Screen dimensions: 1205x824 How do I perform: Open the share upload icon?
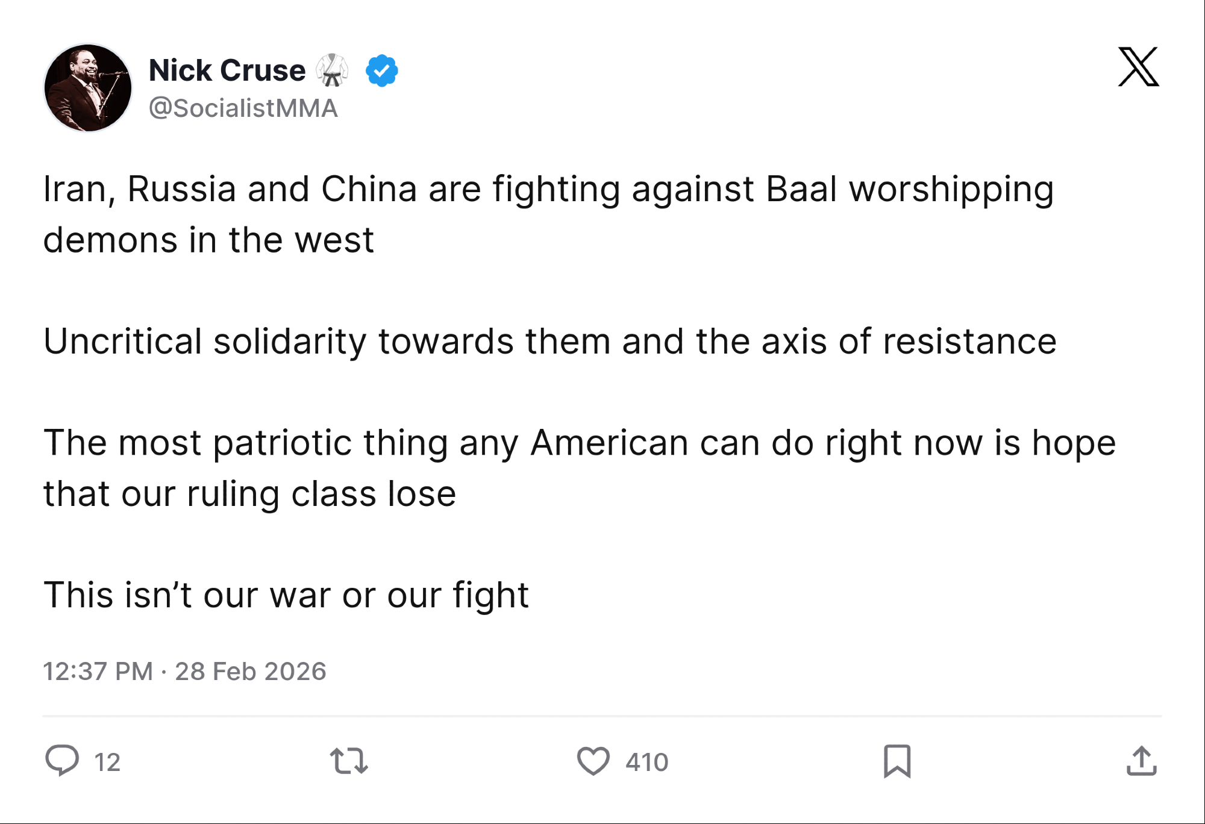click(1141, 761)
